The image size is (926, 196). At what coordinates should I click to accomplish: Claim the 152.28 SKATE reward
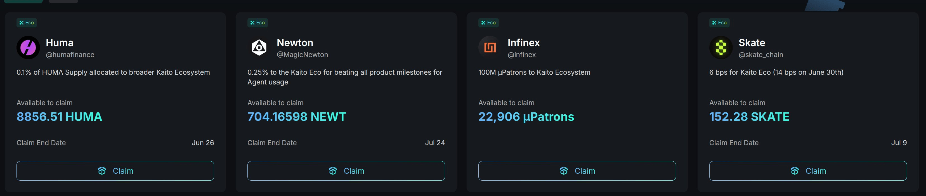(808, 171)
